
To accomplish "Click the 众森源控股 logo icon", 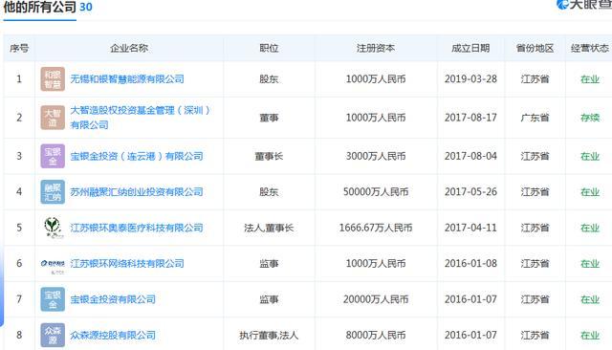I will [53, 335].
